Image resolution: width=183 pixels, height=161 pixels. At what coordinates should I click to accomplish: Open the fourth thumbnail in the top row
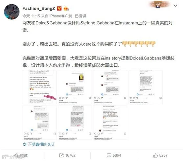click(146, 87)
